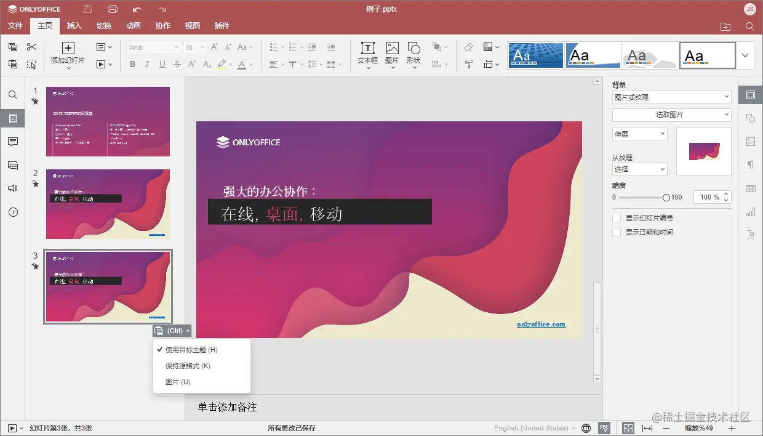Open the 图片或纹理 background dropdown
This screenshot has width=763, height=436.
tap(671, 97)
